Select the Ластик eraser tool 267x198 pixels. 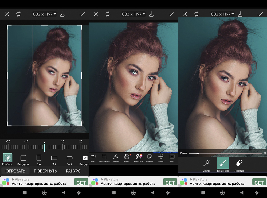pyautogui.click(x=239, y=164)
